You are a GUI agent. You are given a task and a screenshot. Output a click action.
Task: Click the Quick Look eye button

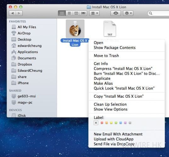click(x=116, y=13)
